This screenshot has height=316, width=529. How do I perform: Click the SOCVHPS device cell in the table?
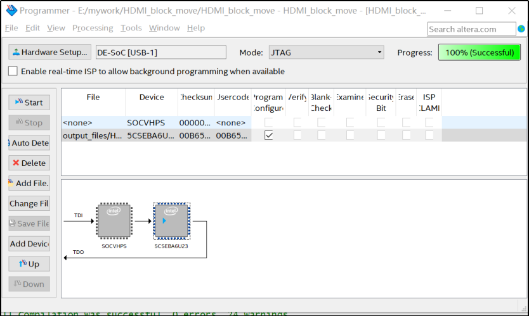pos(152,123)
